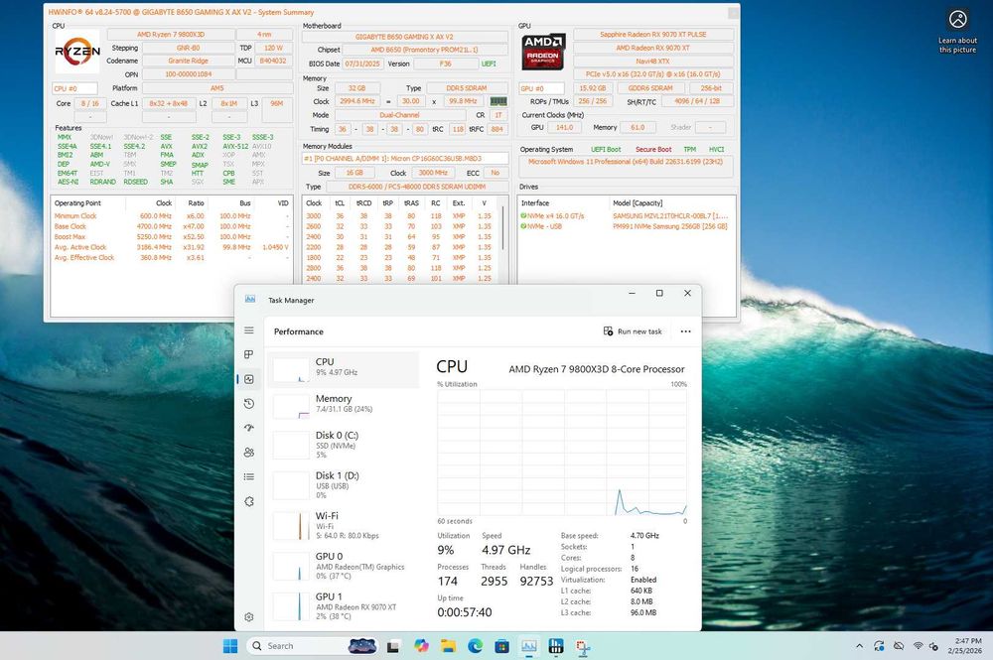Viewport: 993px width, 660px height.
Task: Click the Boost Max operating point row
Action: [171, 236]
